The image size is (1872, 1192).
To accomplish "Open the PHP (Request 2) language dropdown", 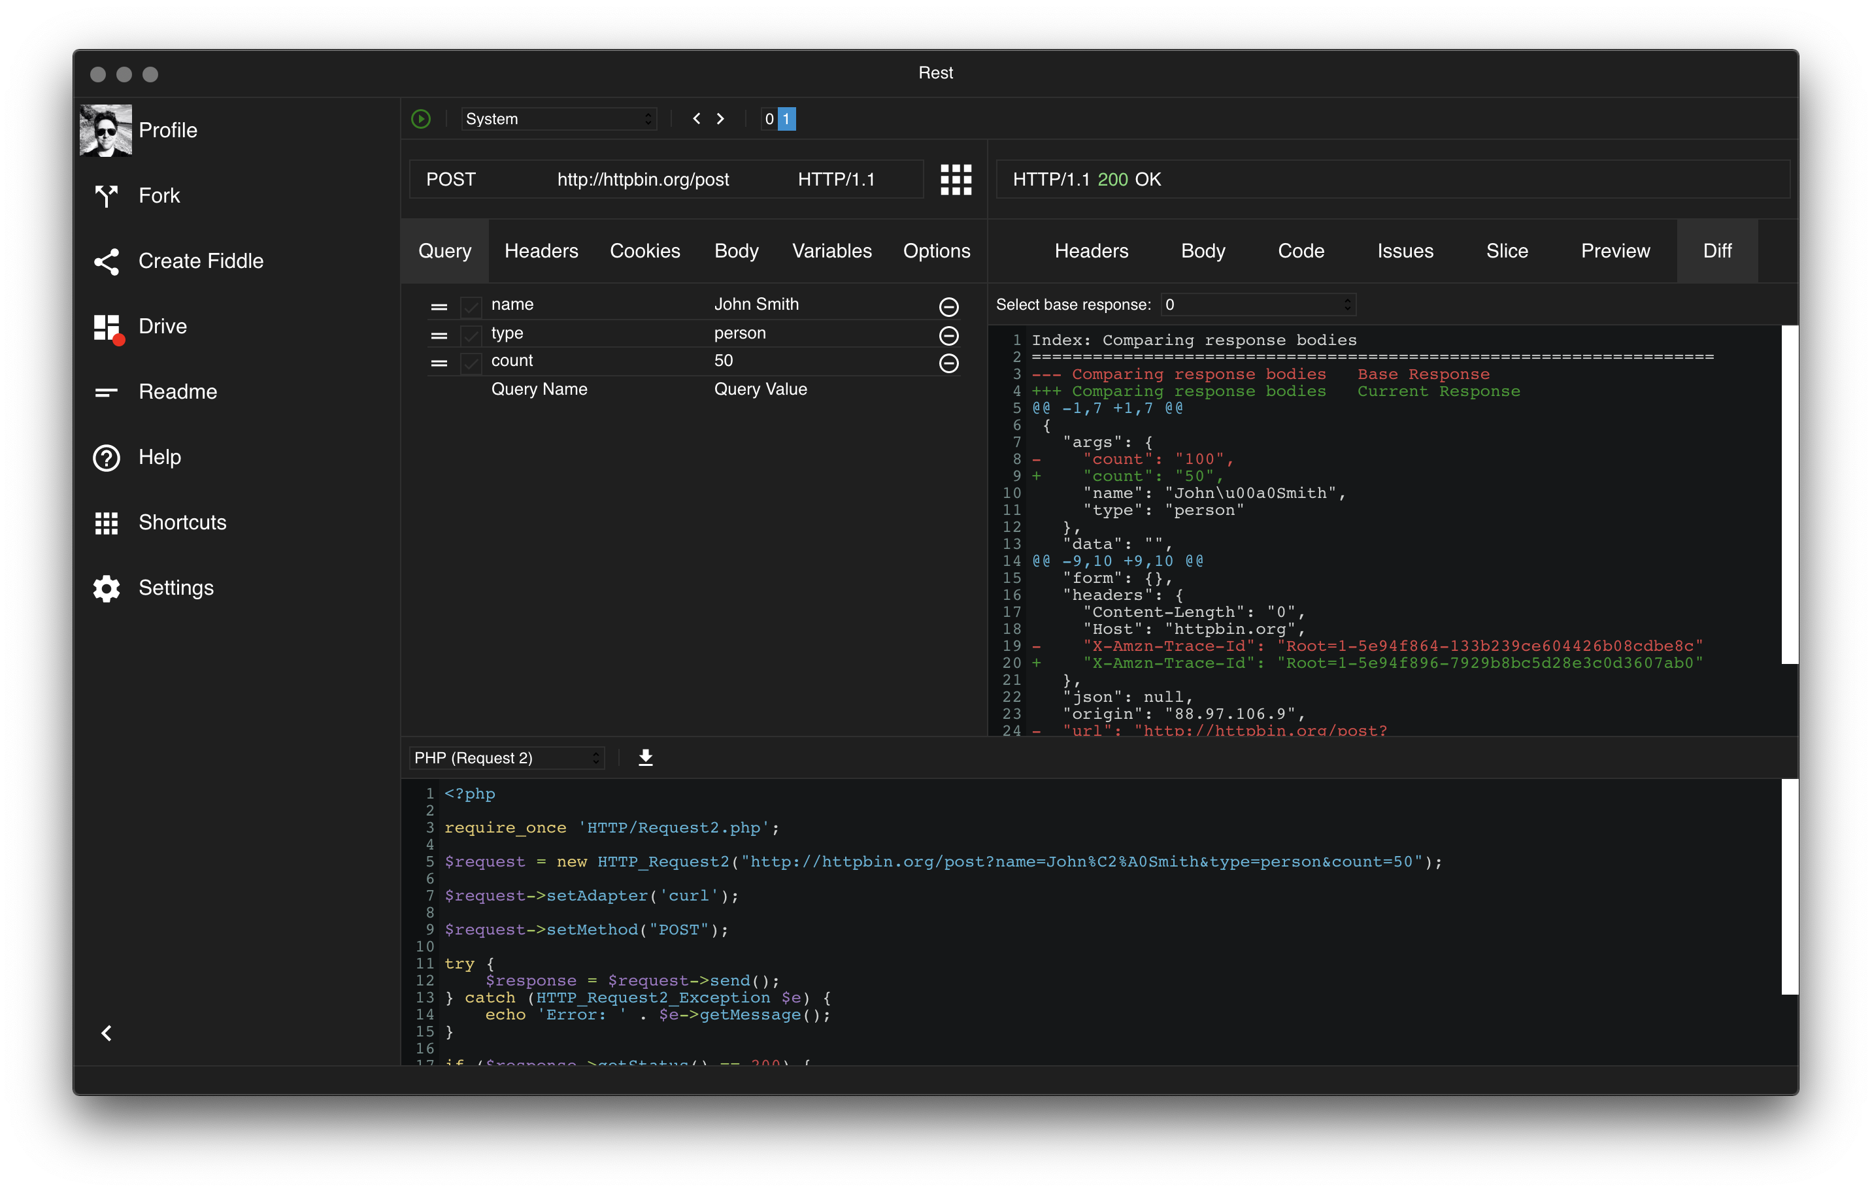I will pyautogui.click(x=507, y=757).
